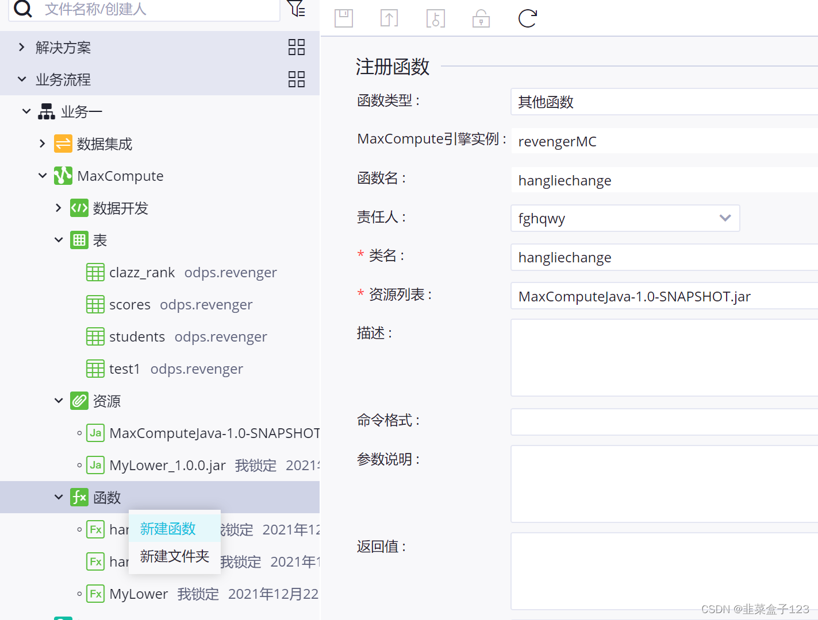Select the MyLower function entry

pos(139,594)
